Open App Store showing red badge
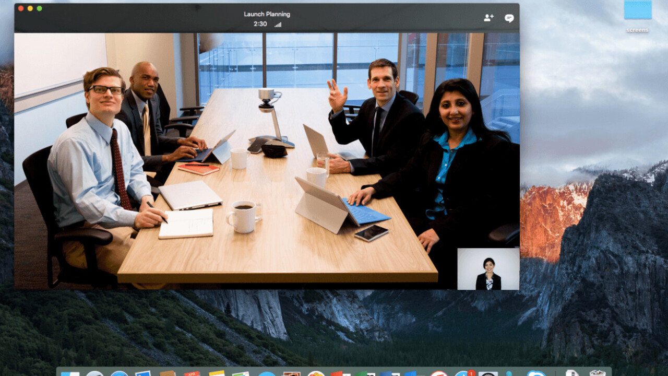The image size is (668, 376). [463, 373]
